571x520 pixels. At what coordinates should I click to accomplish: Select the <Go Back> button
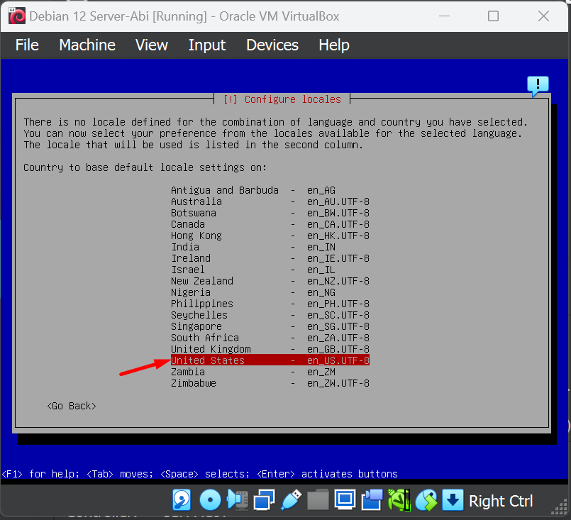[72, 406]
